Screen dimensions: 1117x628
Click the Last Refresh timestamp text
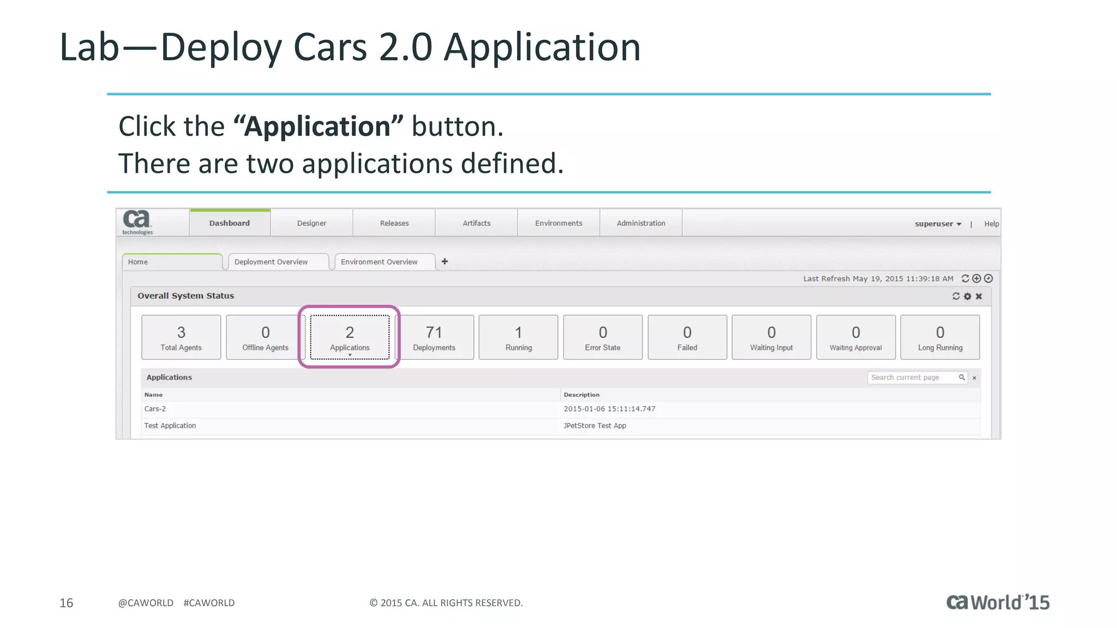click(x=878, y=279)
